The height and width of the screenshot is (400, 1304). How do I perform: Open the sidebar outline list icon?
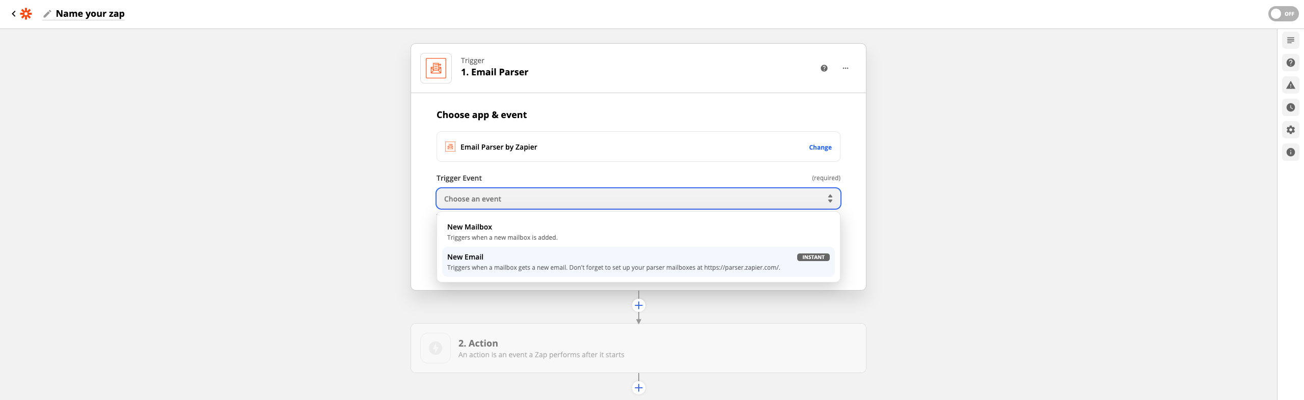pos(1290,40)
